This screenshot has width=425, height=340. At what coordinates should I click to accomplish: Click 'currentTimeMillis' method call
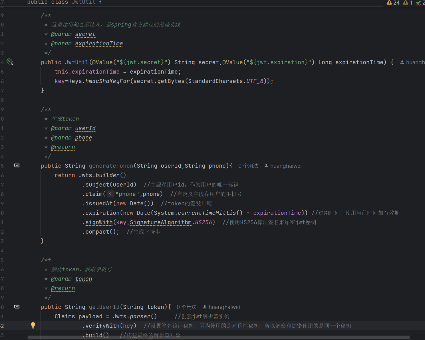point(207,213)
